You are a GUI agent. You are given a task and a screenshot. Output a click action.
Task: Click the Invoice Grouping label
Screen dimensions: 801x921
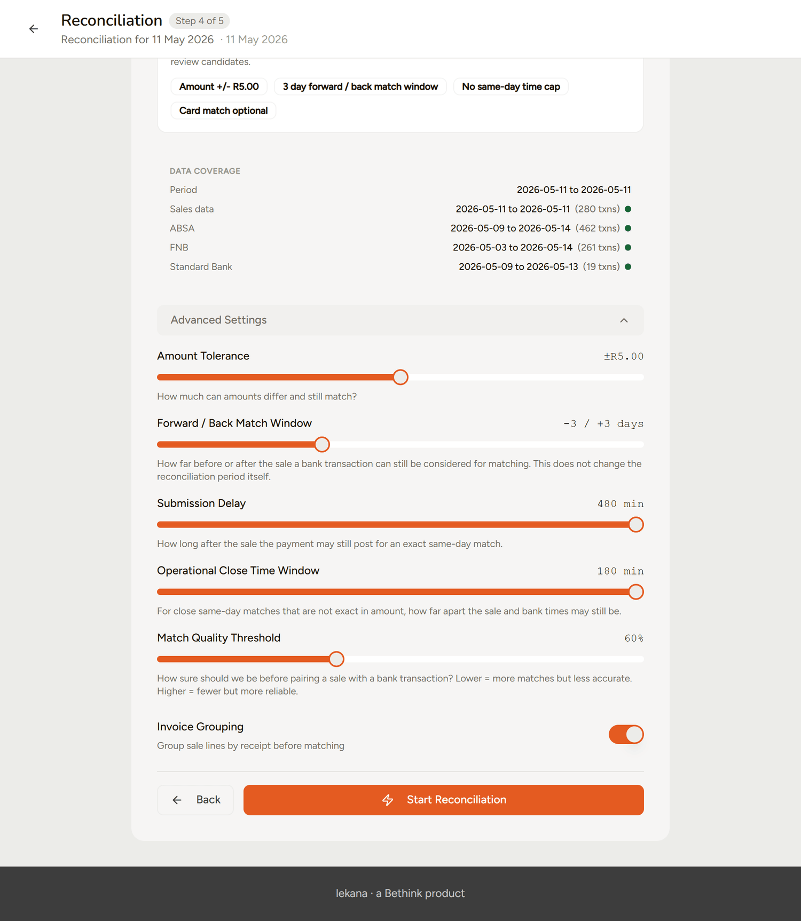pyautogui.click(x=200, y=727)
